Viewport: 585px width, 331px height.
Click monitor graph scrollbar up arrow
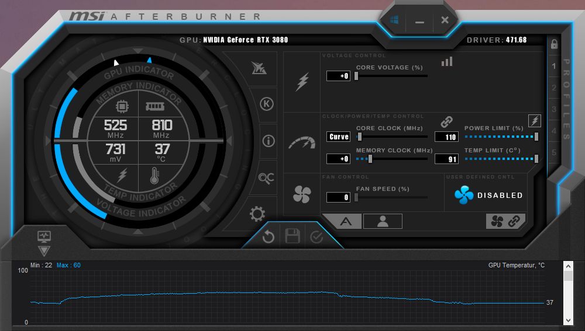(x=568, y=266)
